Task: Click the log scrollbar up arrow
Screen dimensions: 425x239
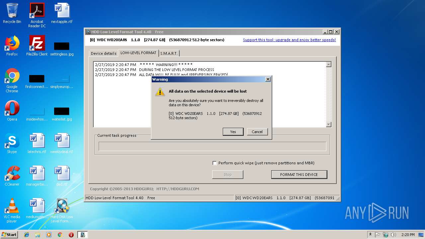Action: click(x=329, y=65)
